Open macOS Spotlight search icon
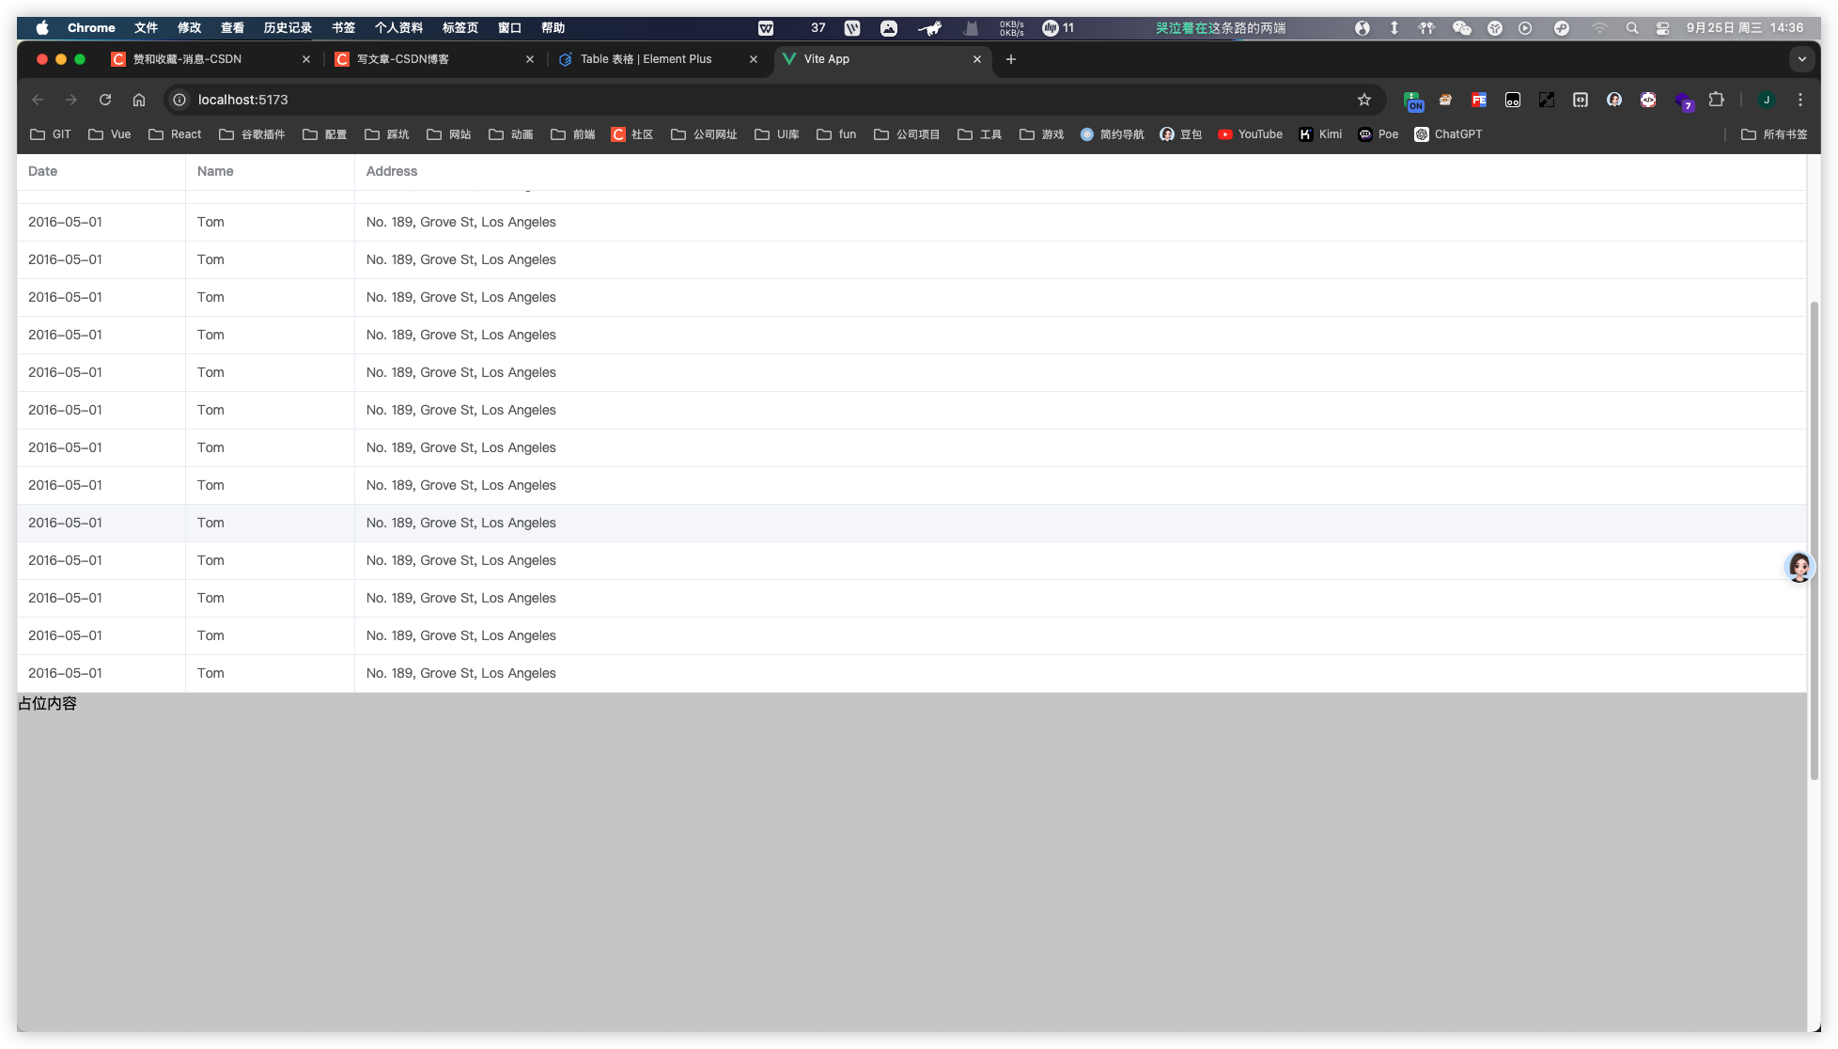The height and width of the screenshot is (1049, 1838). coord(1631,28)
